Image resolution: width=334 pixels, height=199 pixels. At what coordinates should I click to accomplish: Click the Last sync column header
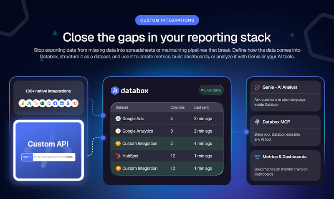tap(202, 107)
